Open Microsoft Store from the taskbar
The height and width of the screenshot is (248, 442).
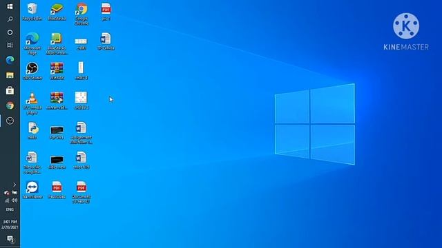pyautogui.click(x=10, y=90)
